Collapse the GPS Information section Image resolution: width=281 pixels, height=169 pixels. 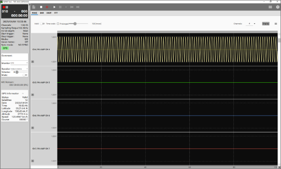click(x=23, y=94)
